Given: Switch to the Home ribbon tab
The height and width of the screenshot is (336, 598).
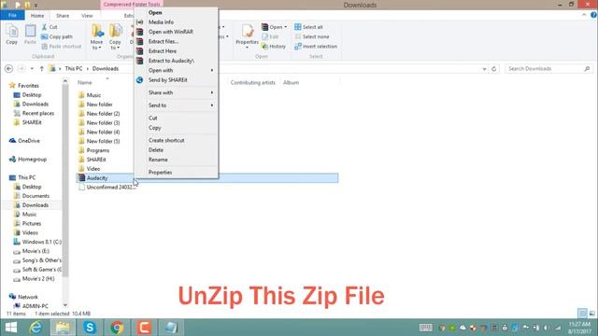Looking at the screenshot, I should tap(37, 16).
